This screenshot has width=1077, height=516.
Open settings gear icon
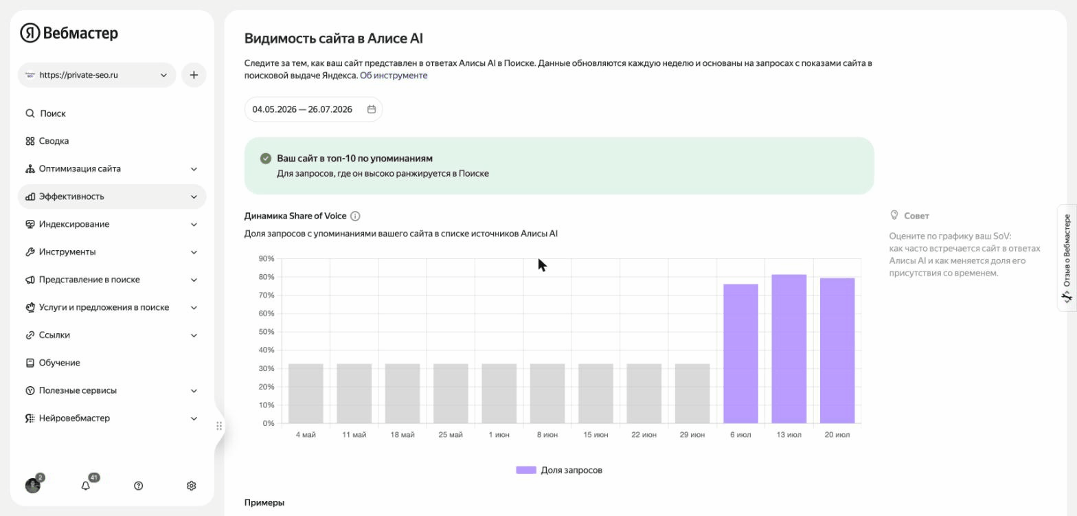pos(192,486)
